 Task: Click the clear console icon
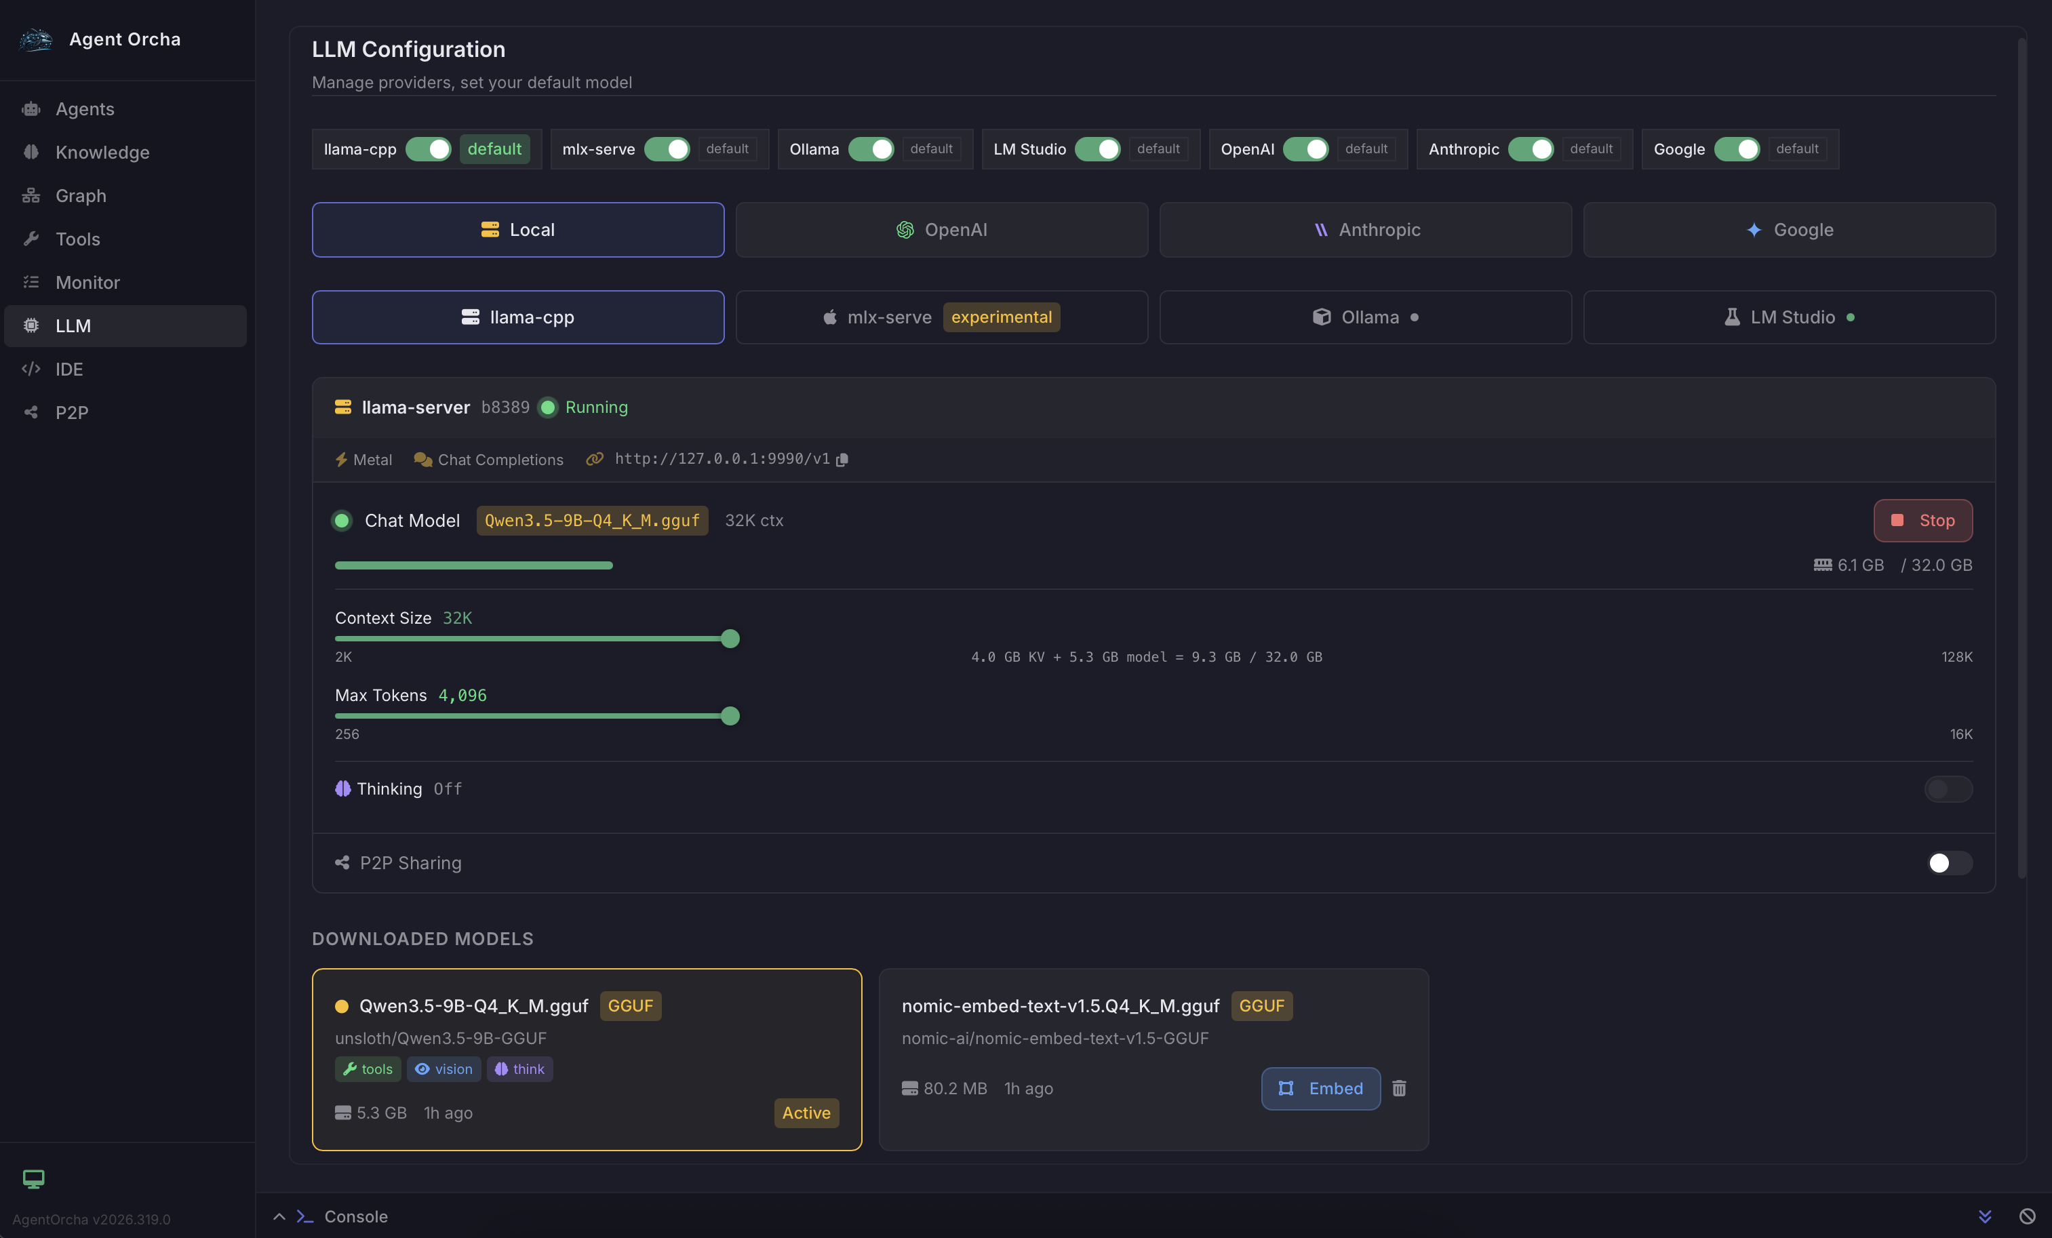click(x=2027, y=1216)
